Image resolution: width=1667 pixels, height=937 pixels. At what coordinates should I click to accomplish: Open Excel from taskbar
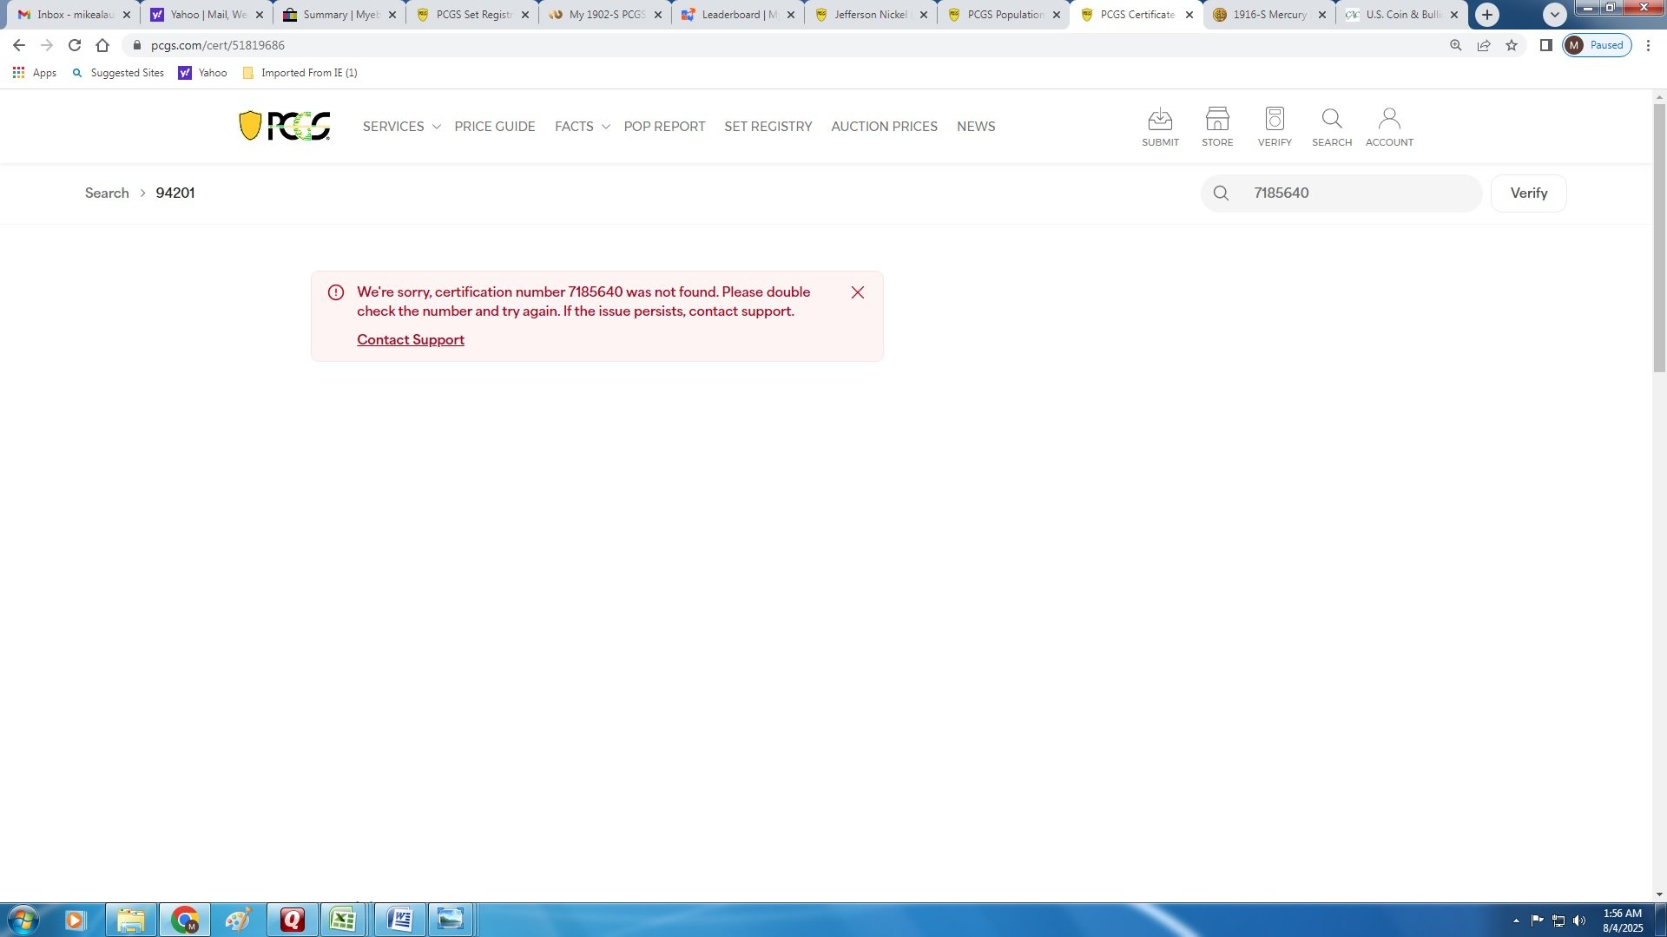click(x=344, y=920)
